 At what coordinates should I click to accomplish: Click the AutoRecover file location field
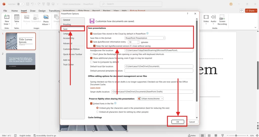159,50
